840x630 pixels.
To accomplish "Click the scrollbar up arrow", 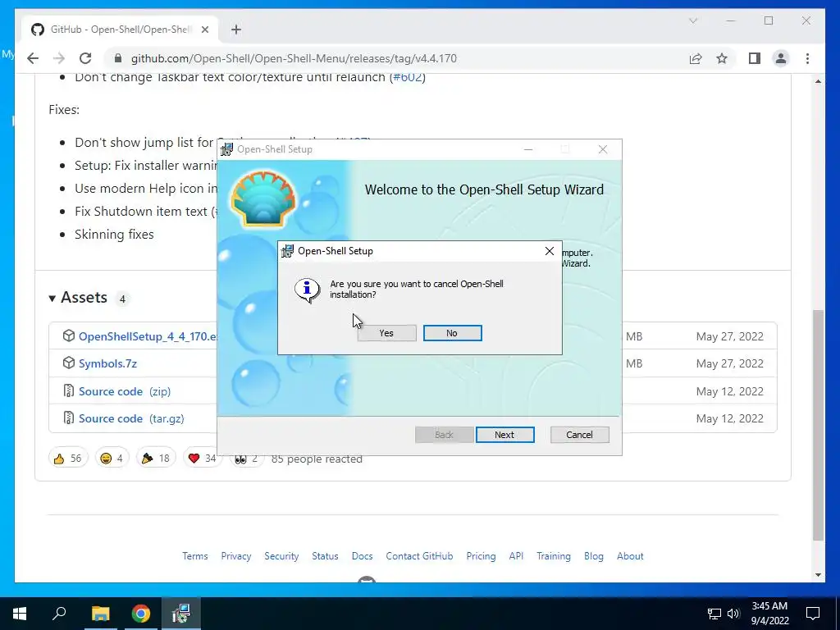I will click(x=818, y=81).
